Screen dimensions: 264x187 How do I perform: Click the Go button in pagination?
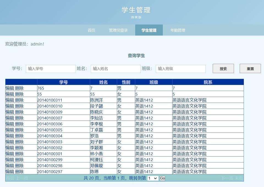pyautogui.click(x=163, y=178)
